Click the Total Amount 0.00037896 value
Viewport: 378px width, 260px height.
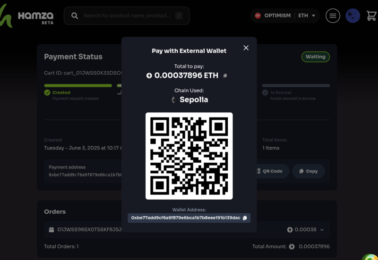click(314, 246)
